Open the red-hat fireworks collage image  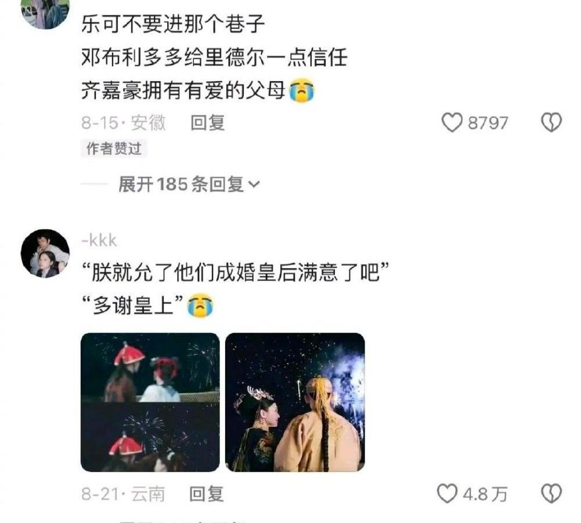point(150,402)
